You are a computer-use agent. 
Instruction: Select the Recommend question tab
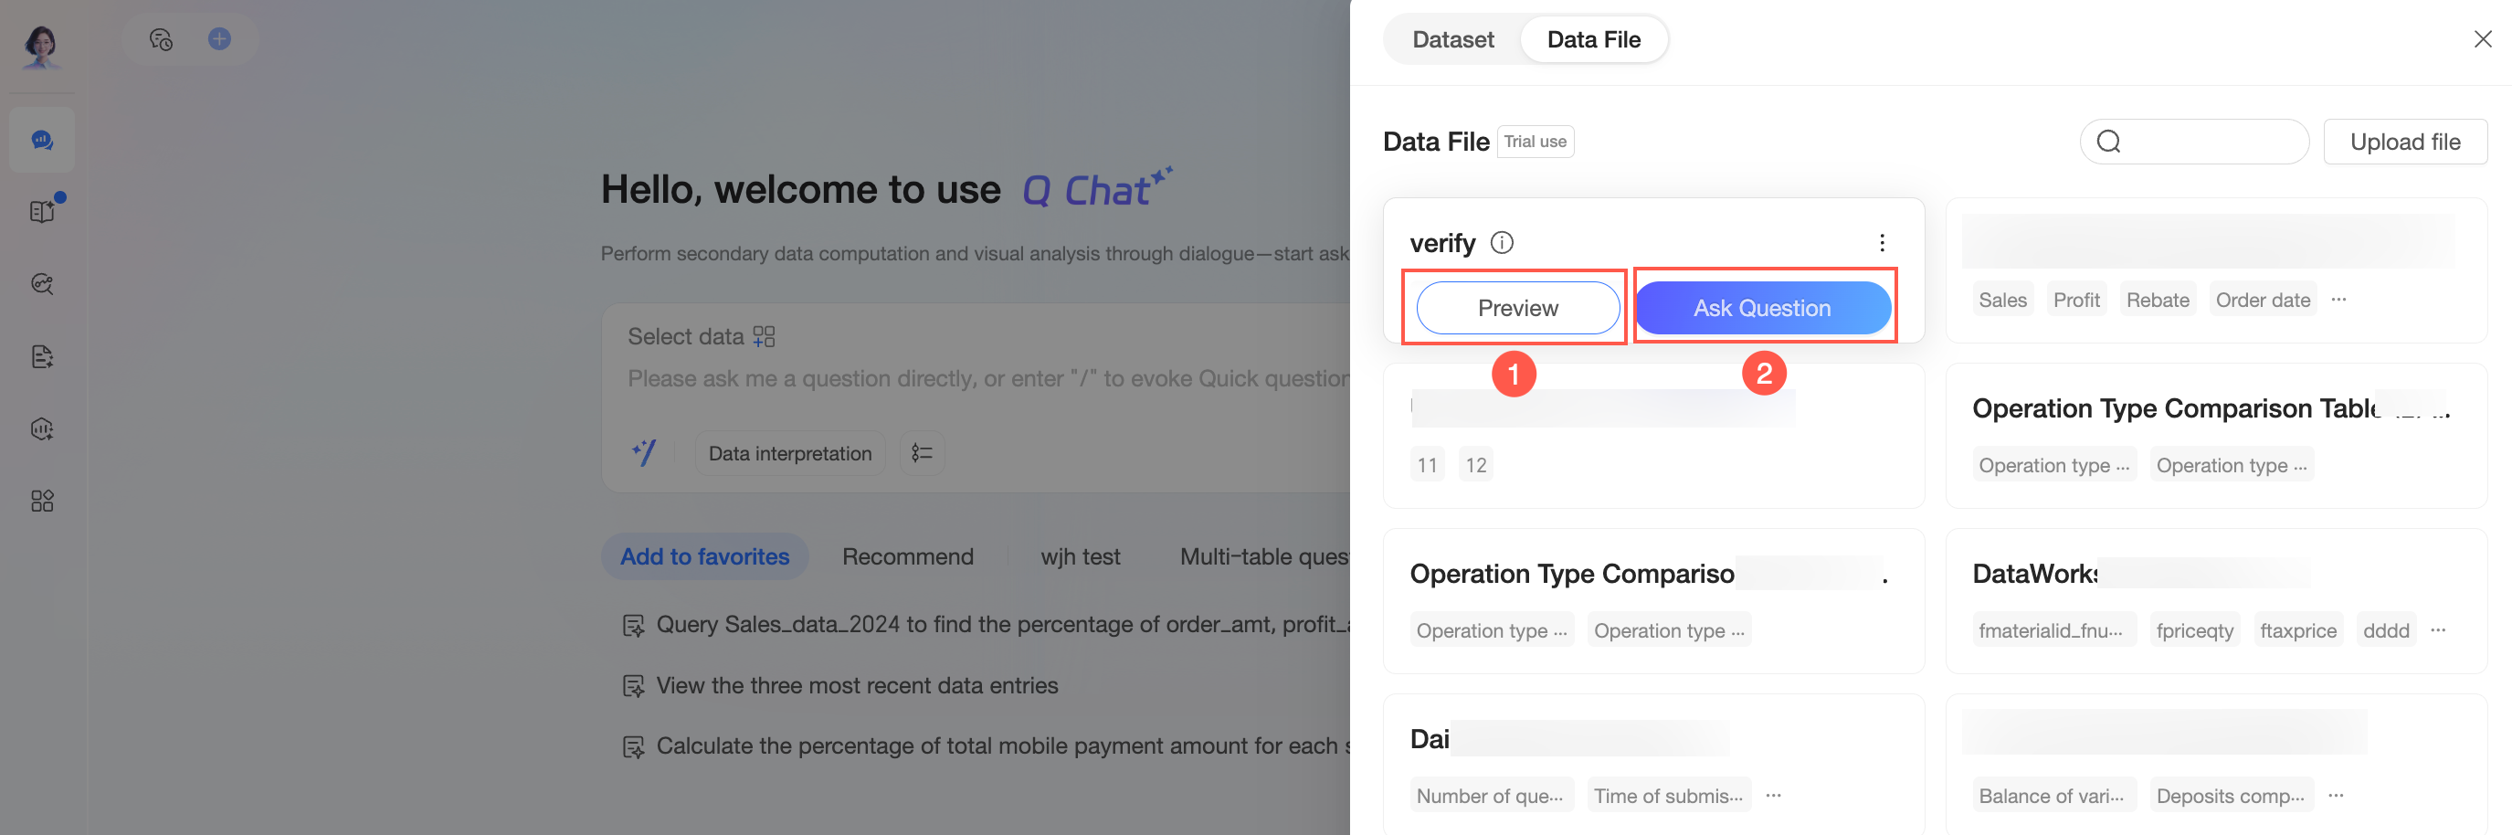pos(907,557)
